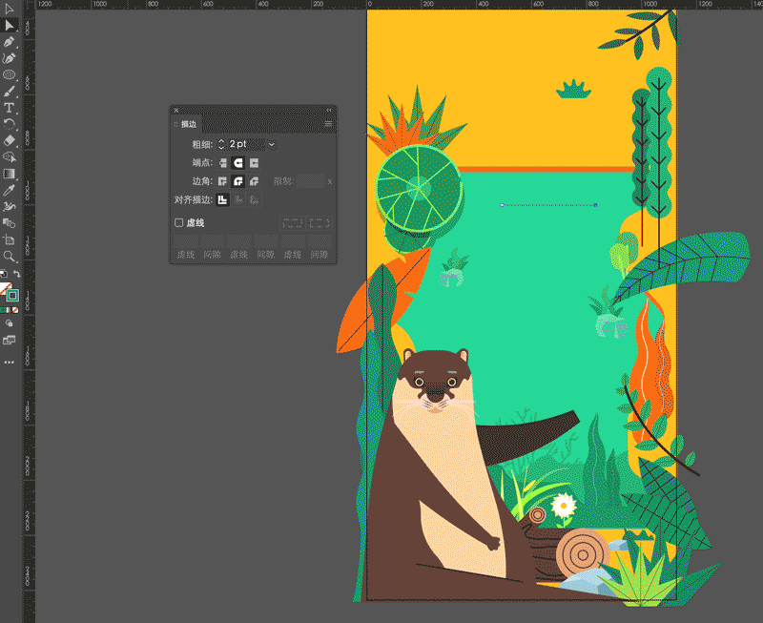This screenshot has height=623, width=763.
Task: Select the Eyedropper tool
Action: (x=9, y=190)
